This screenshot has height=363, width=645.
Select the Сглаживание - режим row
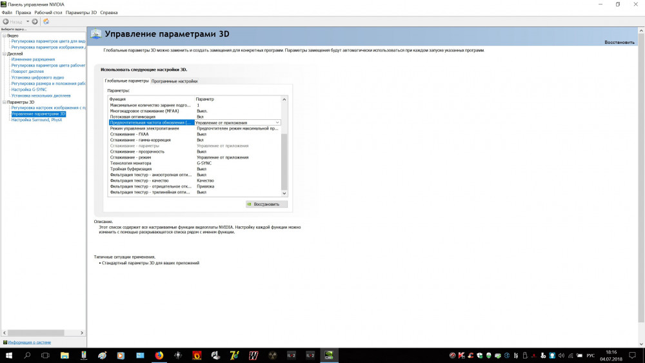195,157
